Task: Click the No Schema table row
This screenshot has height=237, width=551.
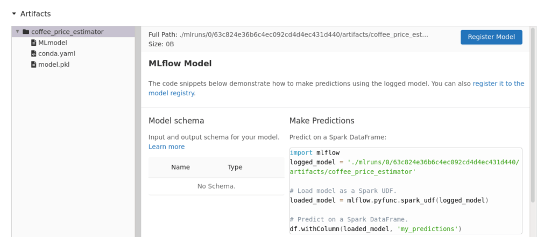Action: 216,186
